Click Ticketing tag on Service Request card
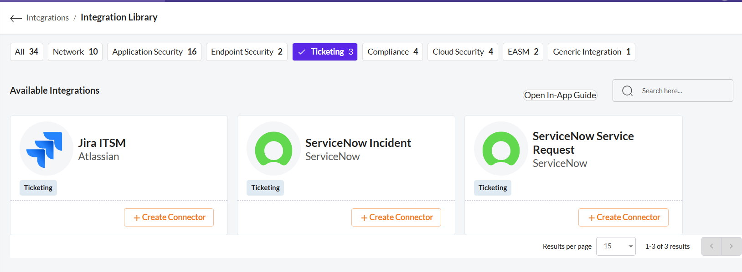 (493, 188)
